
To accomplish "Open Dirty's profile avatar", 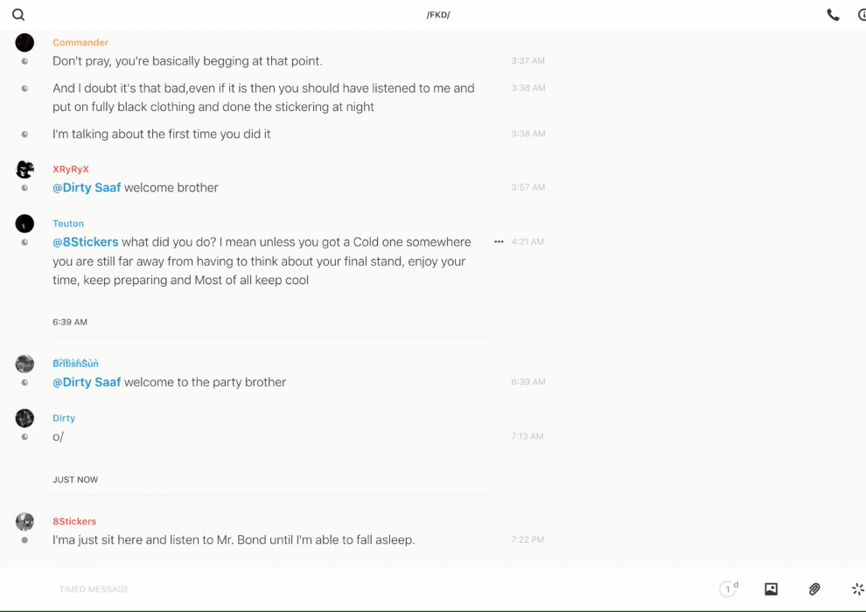I will [24, 418].
